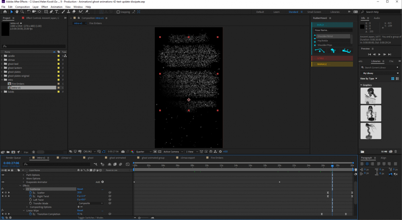Toggle visibility eye for Evaporate Animator
The image size is (402, 220).
click(x=3, y=182)
